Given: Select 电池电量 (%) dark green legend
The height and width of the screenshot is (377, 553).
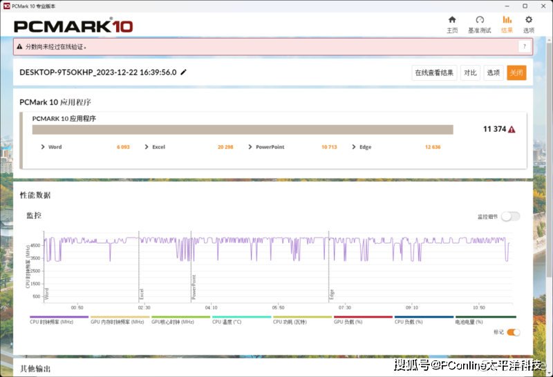Looking at the screenshot, I should tap(486, 320).
